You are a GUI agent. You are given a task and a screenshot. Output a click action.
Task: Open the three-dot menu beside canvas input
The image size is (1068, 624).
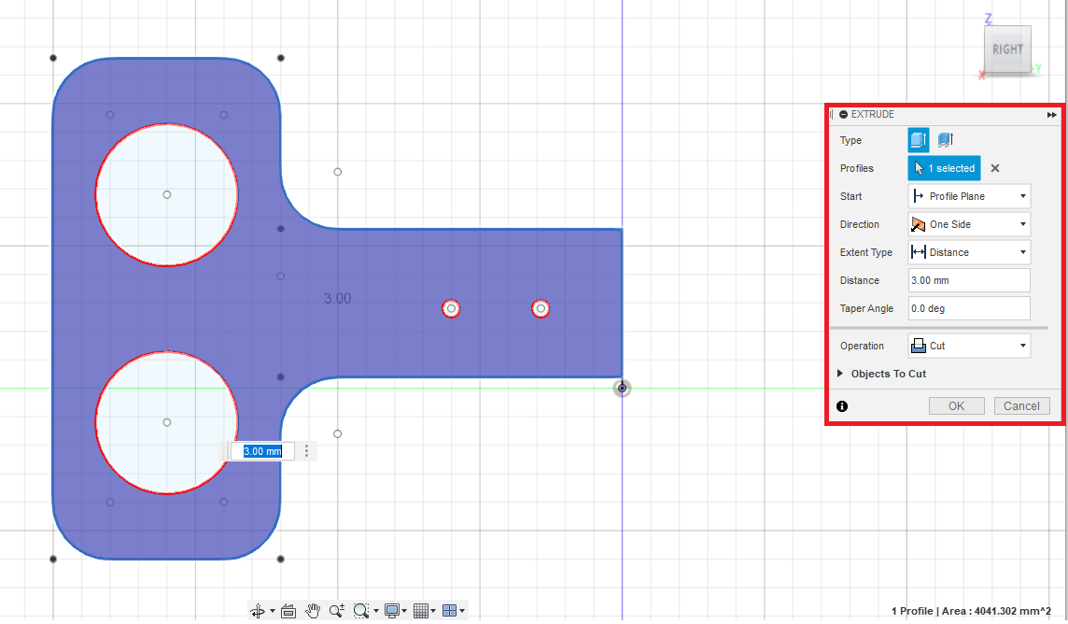point(306,451)
